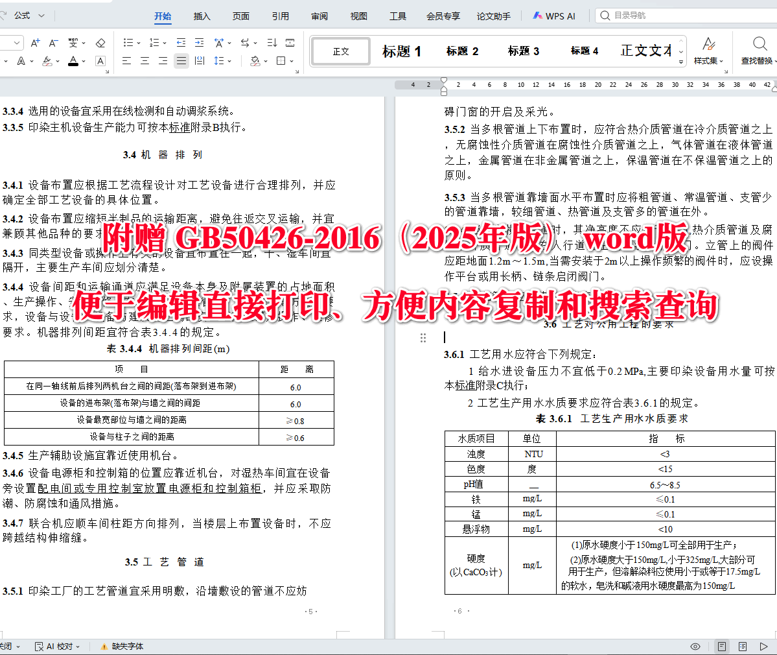The width and height of the screenshot is (777, 655).
Task: Click the 目录导航 search box
Action: point(686,16)
